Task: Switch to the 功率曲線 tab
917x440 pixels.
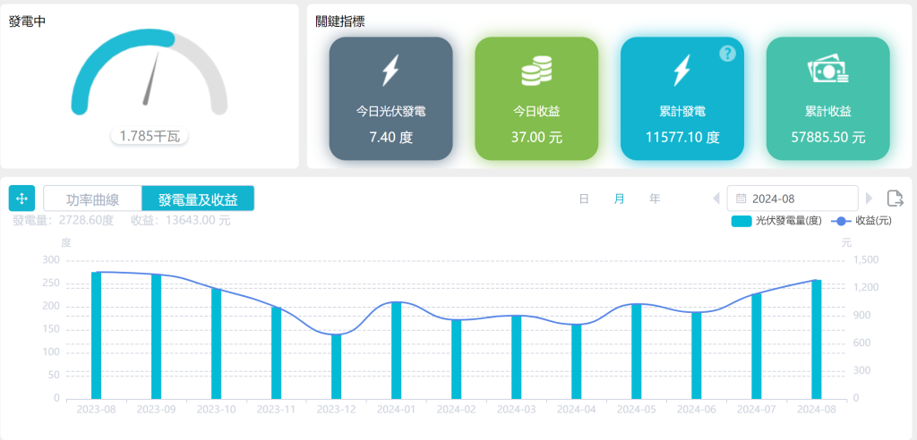Action: coord(92,199)
